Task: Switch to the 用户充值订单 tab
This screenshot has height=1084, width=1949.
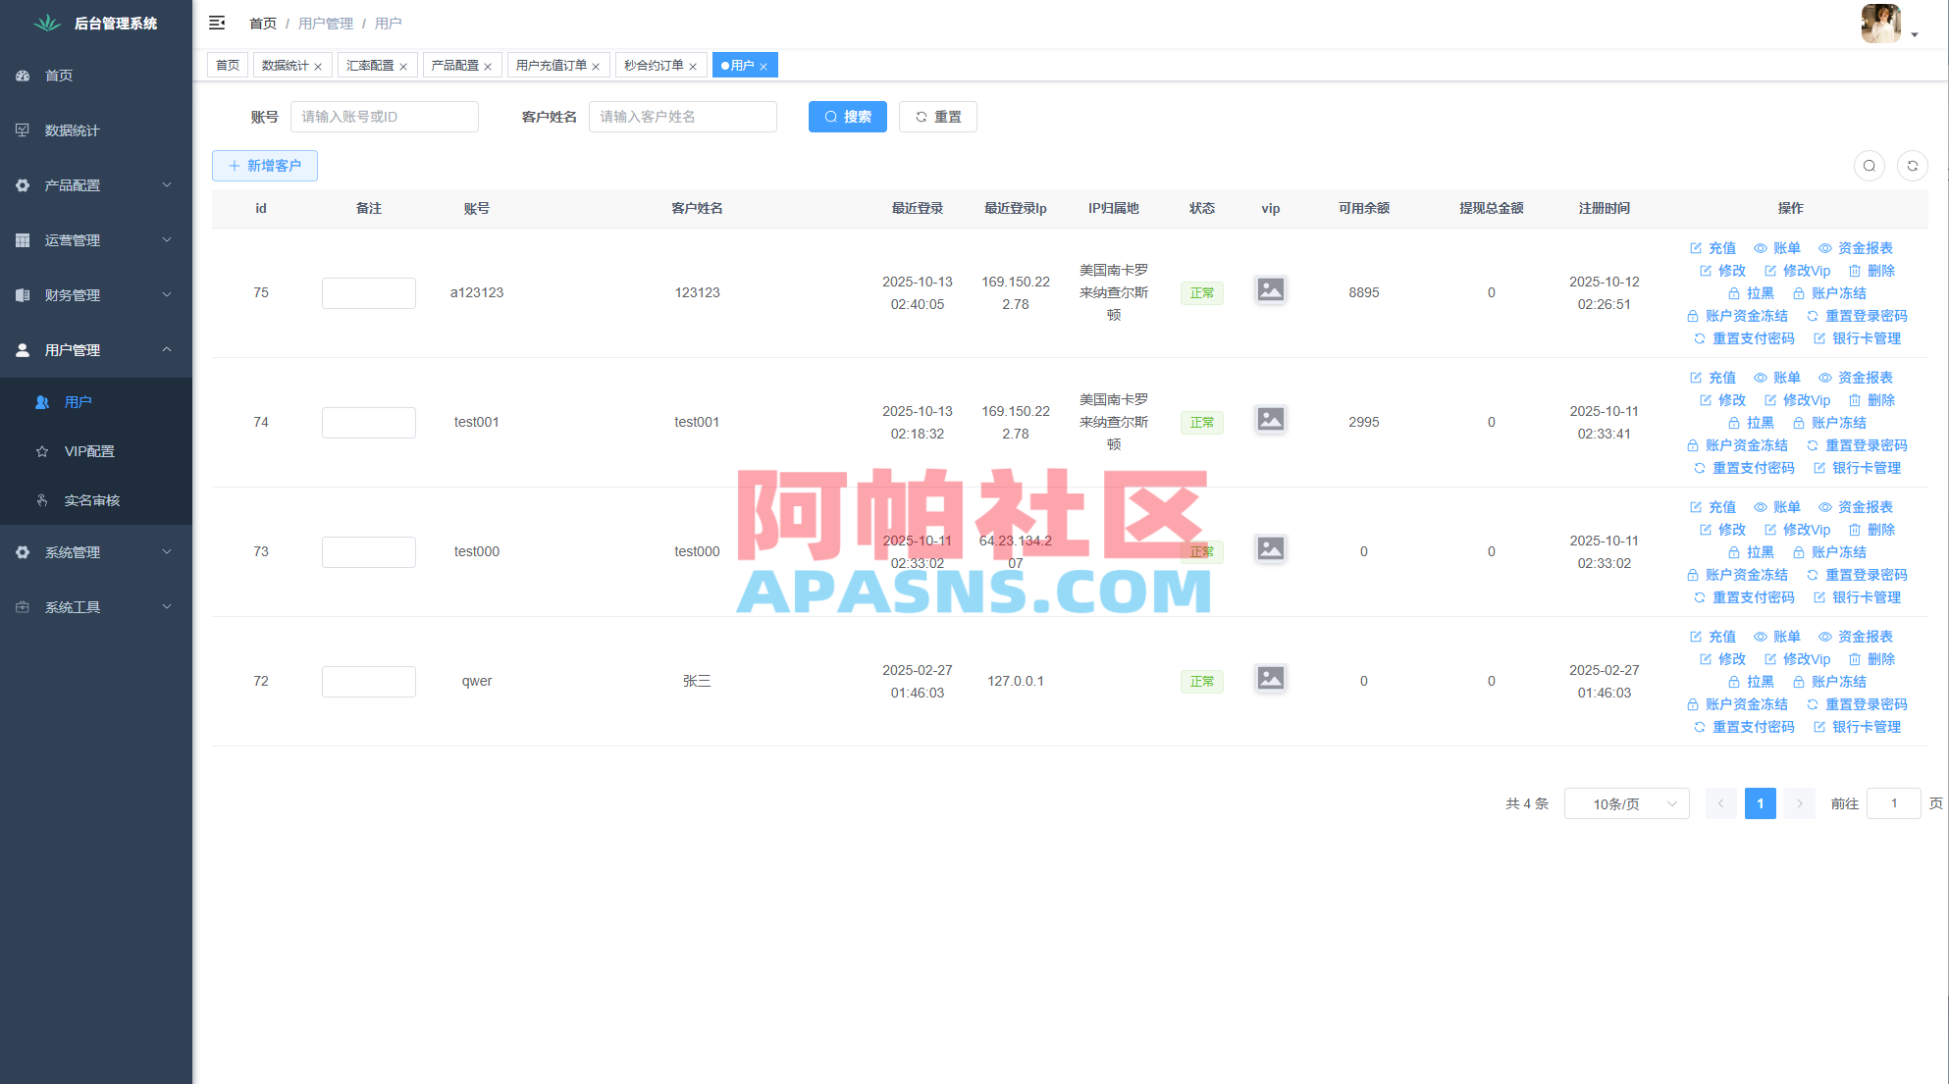Action: pos(552,65)
